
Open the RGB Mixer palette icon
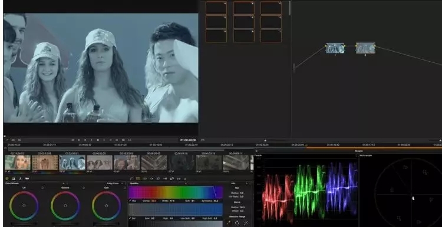coord(13,179)
